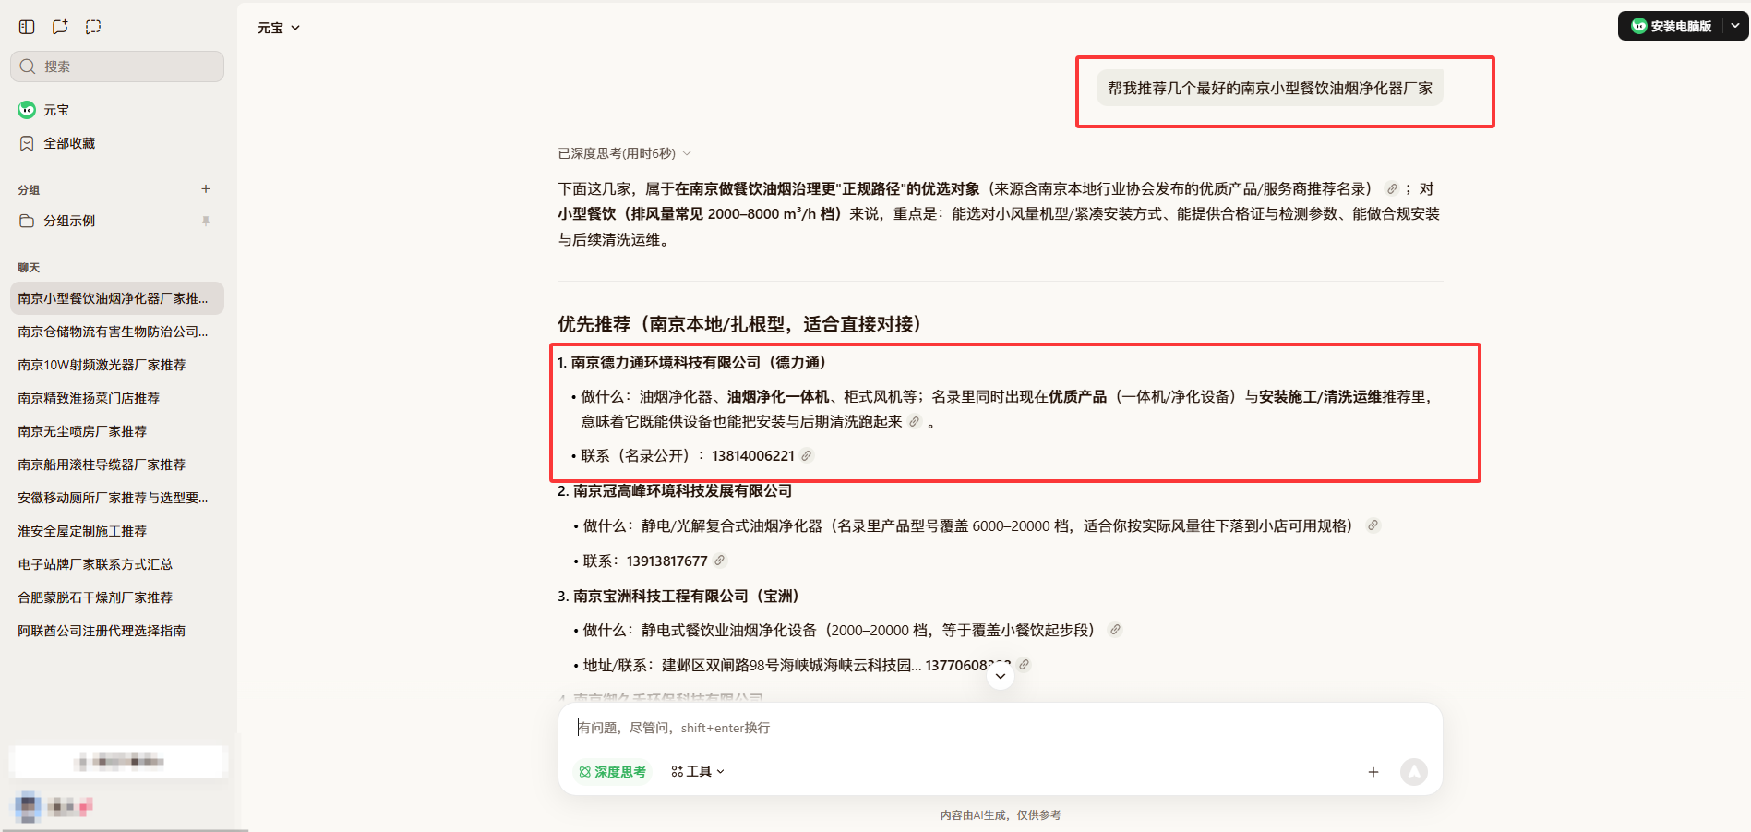Click the dashed-square icon beside new chat
This screenshot has height=832, width=1751.
[93, 27]
